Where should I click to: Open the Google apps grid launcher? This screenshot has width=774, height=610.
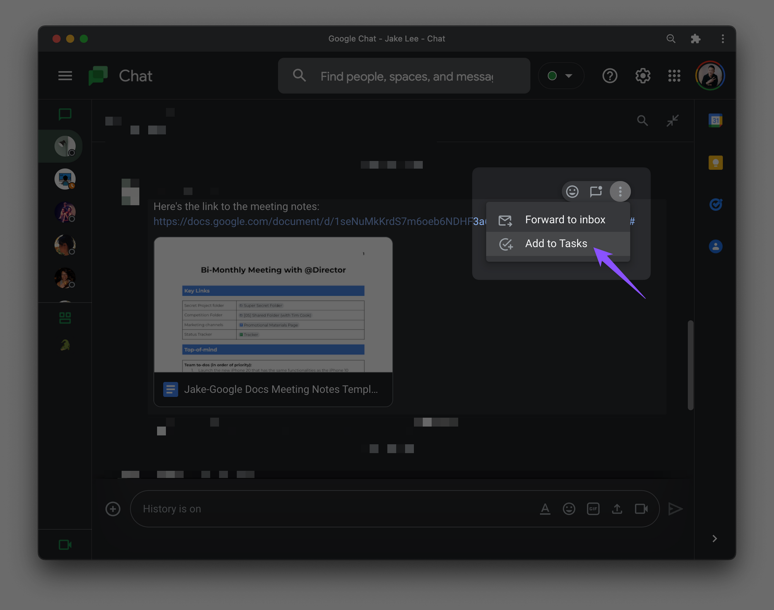[674, 76]
